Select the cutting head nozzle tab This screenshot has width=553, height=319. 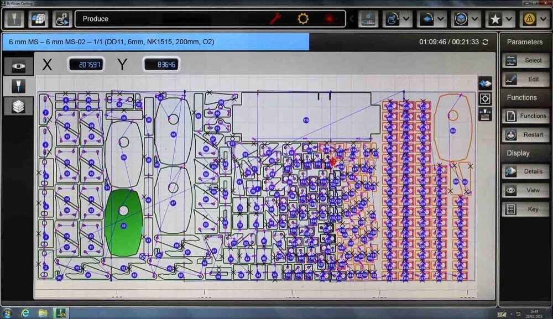coord(18,86)
